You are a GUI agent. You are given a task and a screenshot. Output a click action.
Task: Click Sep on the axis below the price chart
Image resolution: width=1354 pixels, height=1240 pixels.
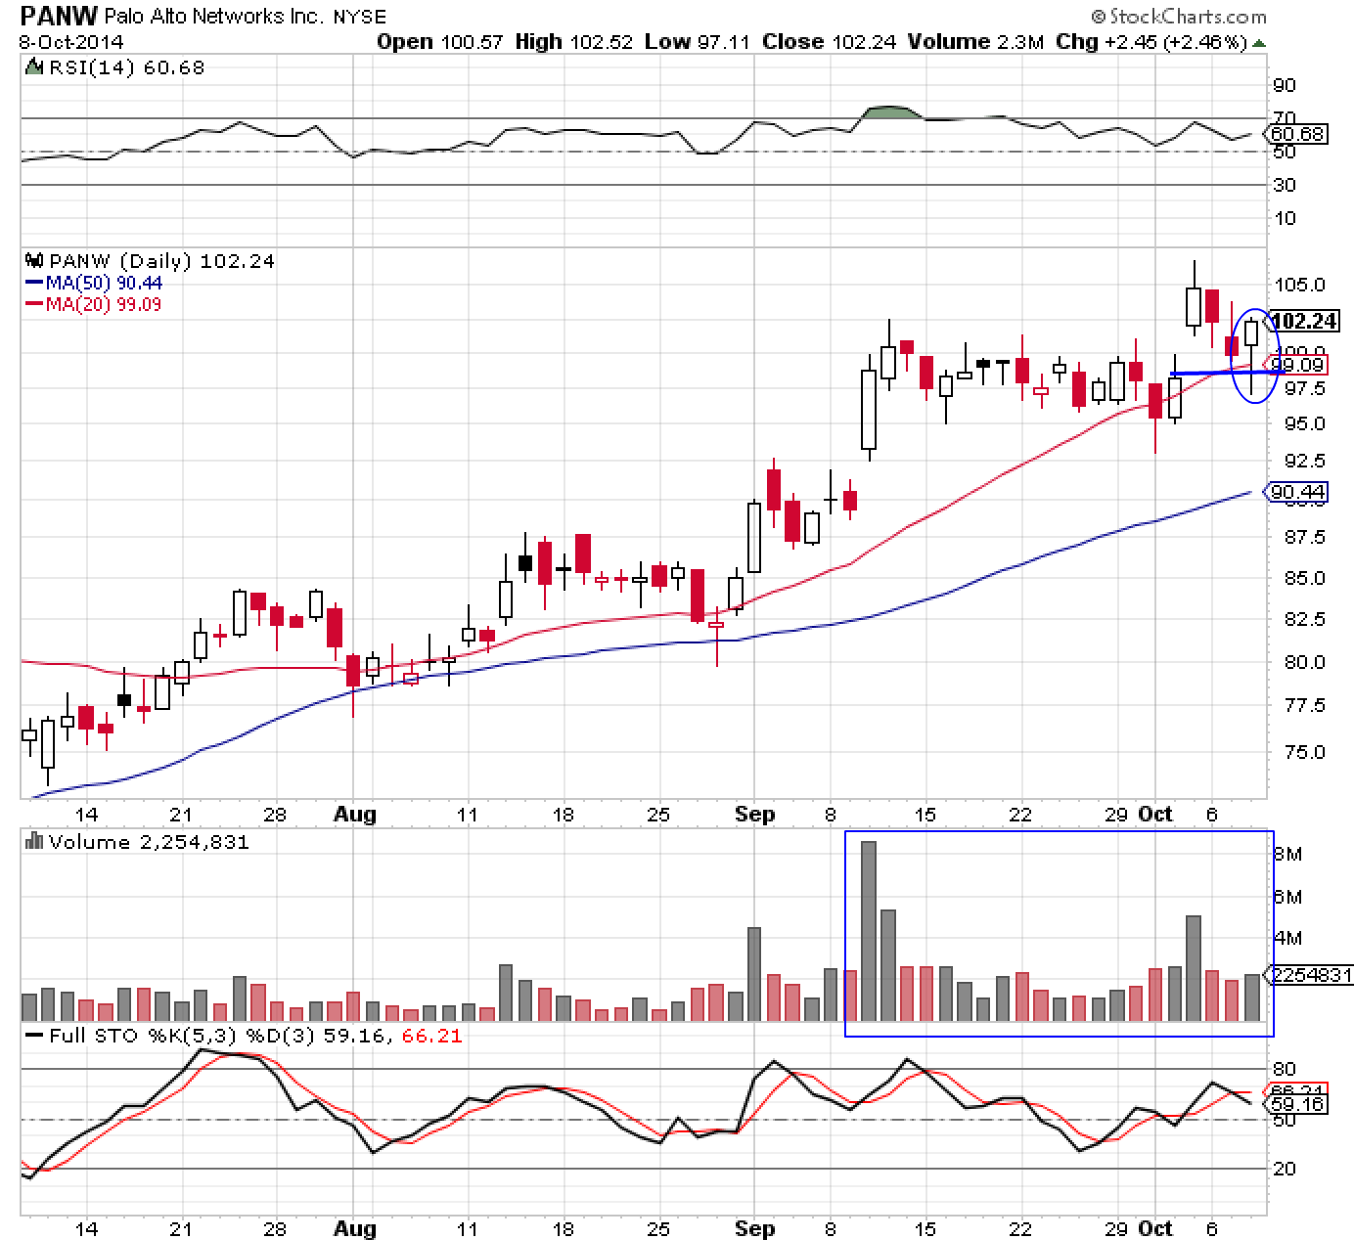[754, 814]
